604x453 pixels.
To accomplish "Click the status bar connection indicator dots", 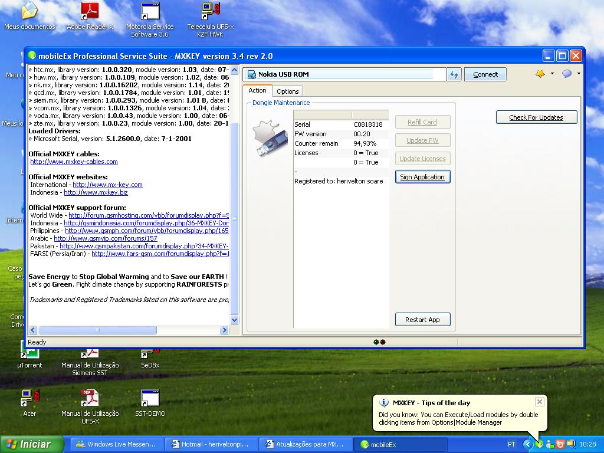I will point(379,342).
